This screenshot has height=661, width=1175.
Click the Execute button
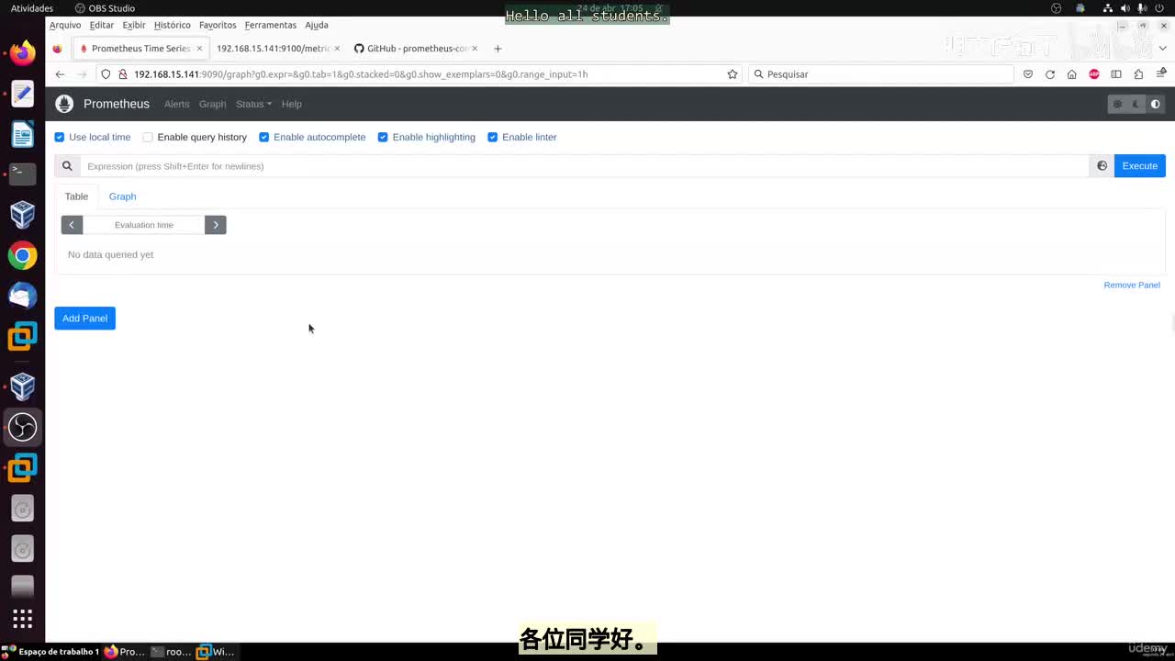(x=1139, y=166)
